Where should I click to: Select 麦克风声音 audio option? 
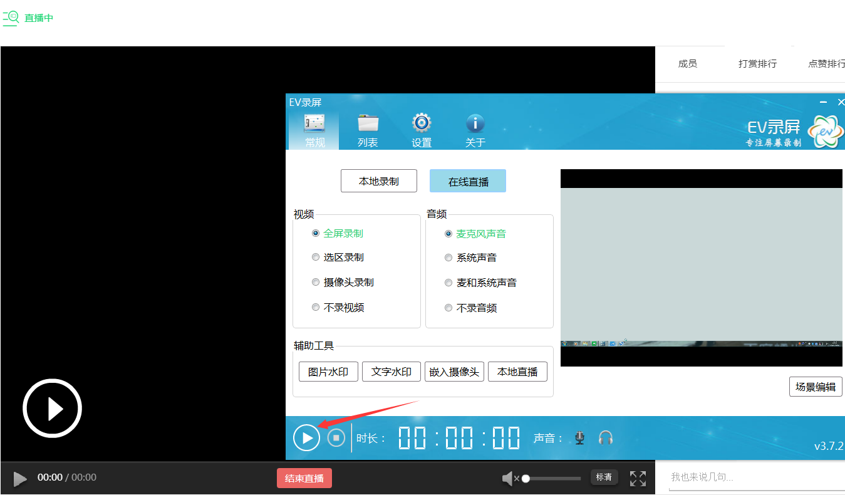pos(475,234)
